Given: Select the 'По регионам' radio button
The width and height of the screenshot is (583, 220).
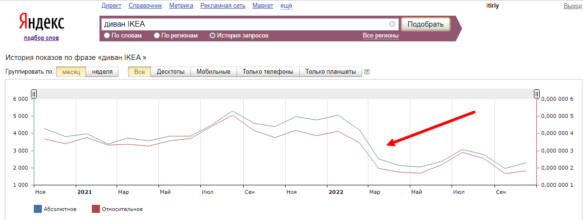Looking at the screenshot, I should tap(157, 36).
